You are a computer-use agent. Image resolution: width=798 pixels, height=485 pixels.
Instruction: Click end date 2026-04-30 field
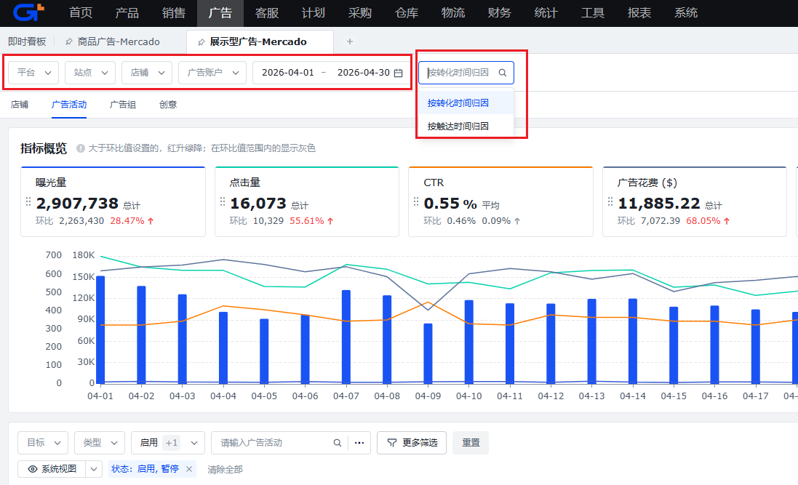coord(364,73)
